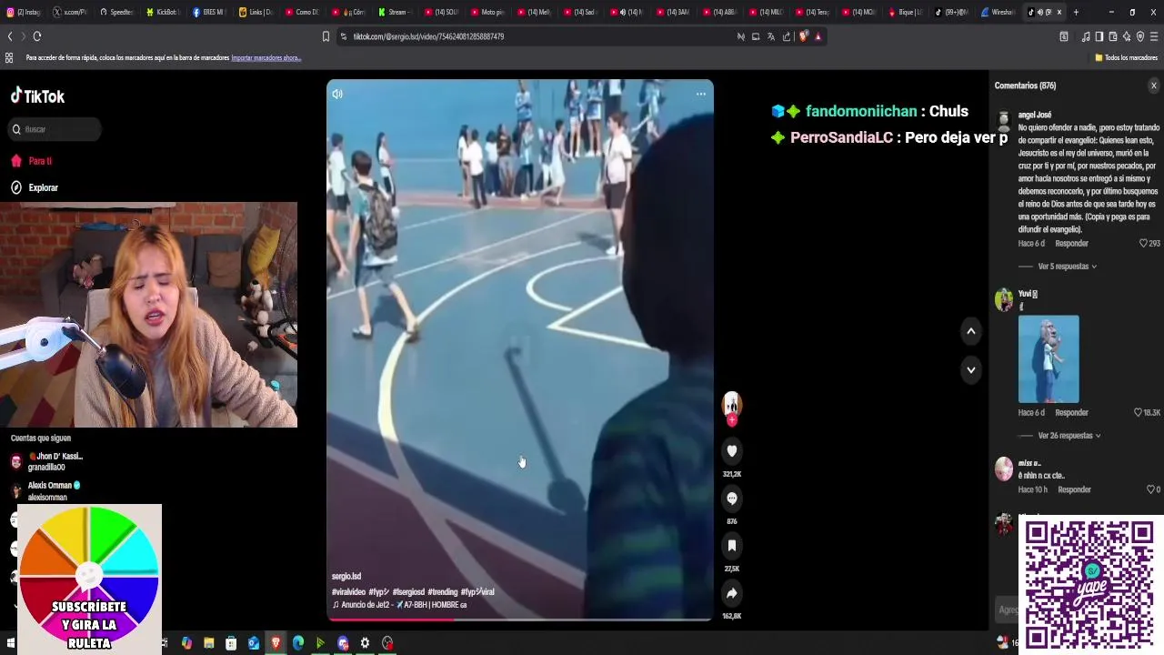The height and width of the screenshot is (655, 1164).
Task: Open the Brave Shields lion icon
Action: tap(802, 36)
